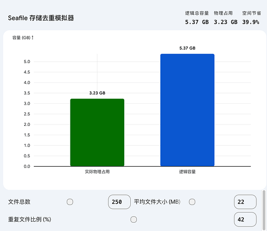267x231 pixels.
Task: Focus the 文件总数 number field showing 250
Action: [x=119, y=202]
